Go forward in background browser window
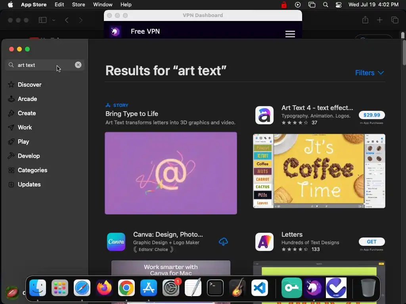This screenshot has height=304, width=406. [x=81, y=20]
